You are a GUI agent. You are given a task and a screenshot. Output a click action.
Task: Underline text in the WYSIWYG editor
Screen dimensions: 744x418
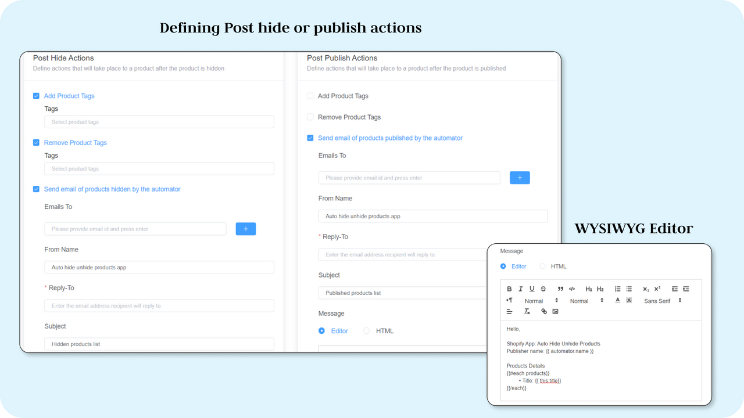[532, 289]
